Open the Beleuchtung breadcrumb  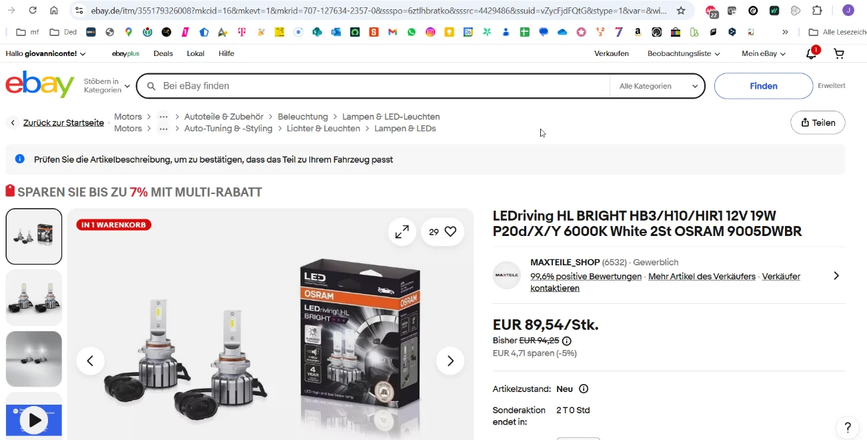(x=303, y=117)
